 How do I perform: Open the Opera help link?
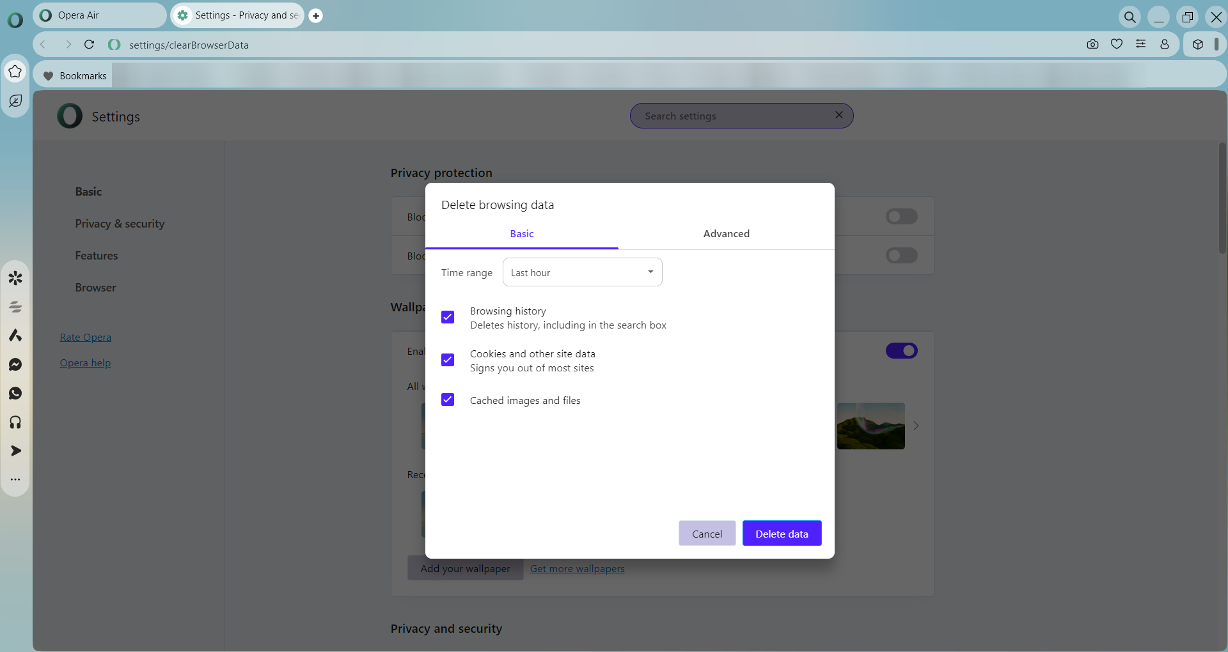[85, 363]
